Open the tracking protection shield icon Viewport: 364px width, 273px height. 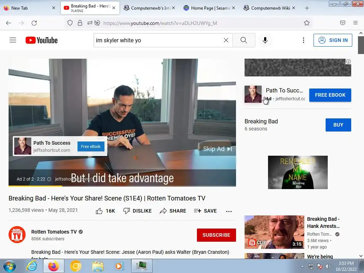[70, 23]
